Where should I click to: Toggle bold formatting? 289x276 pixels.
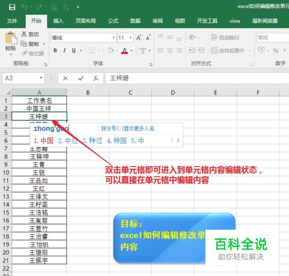coord(55,50)
